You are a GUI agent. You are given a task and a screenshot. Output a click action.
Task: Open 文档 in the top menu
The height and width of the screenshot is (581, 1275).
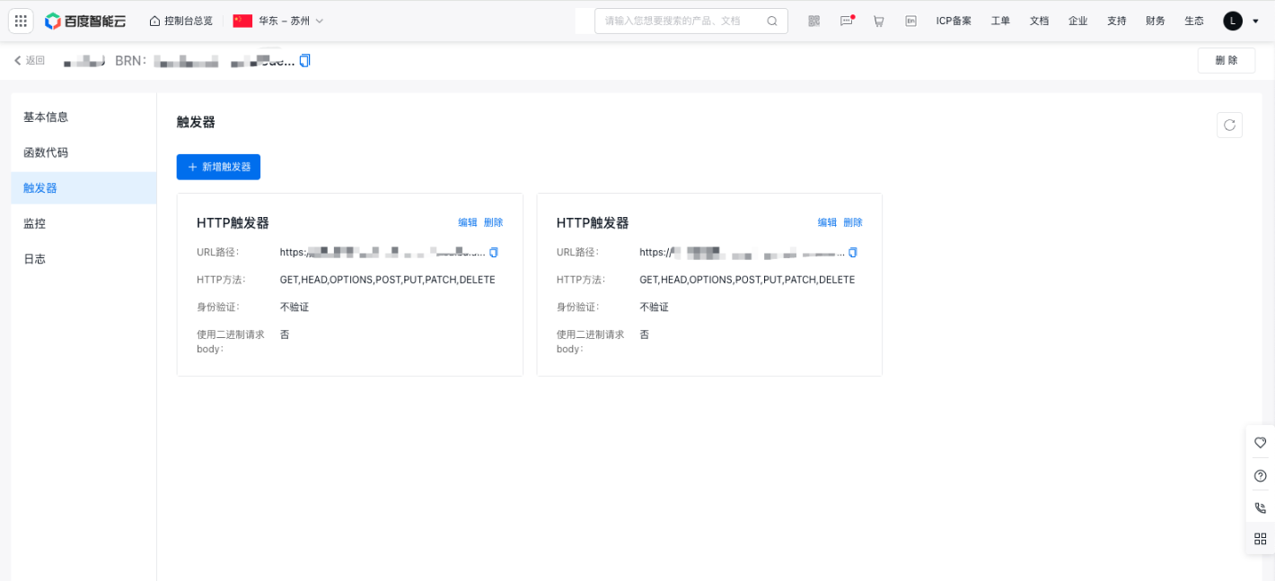point(1039,21)
